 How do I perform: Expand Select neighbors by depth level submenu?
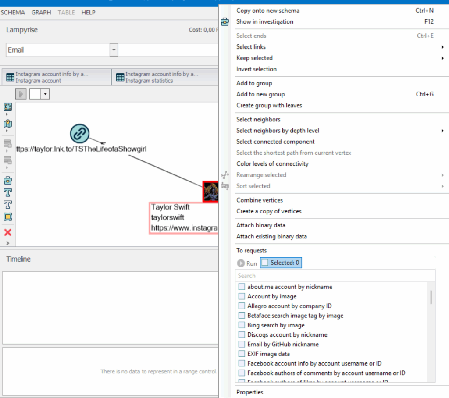coord(442,131)
